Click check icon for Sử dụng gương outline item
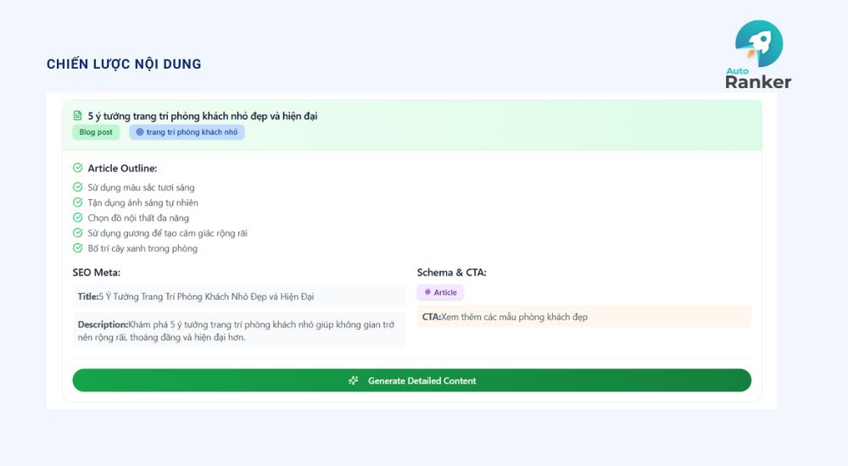The height and width of the screenshot is (466, 848). click(x=78, y=233)
